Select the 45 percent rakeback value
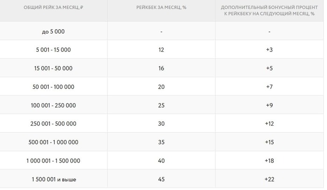Screen dimensions: 327x190 [x=161, y=179]
